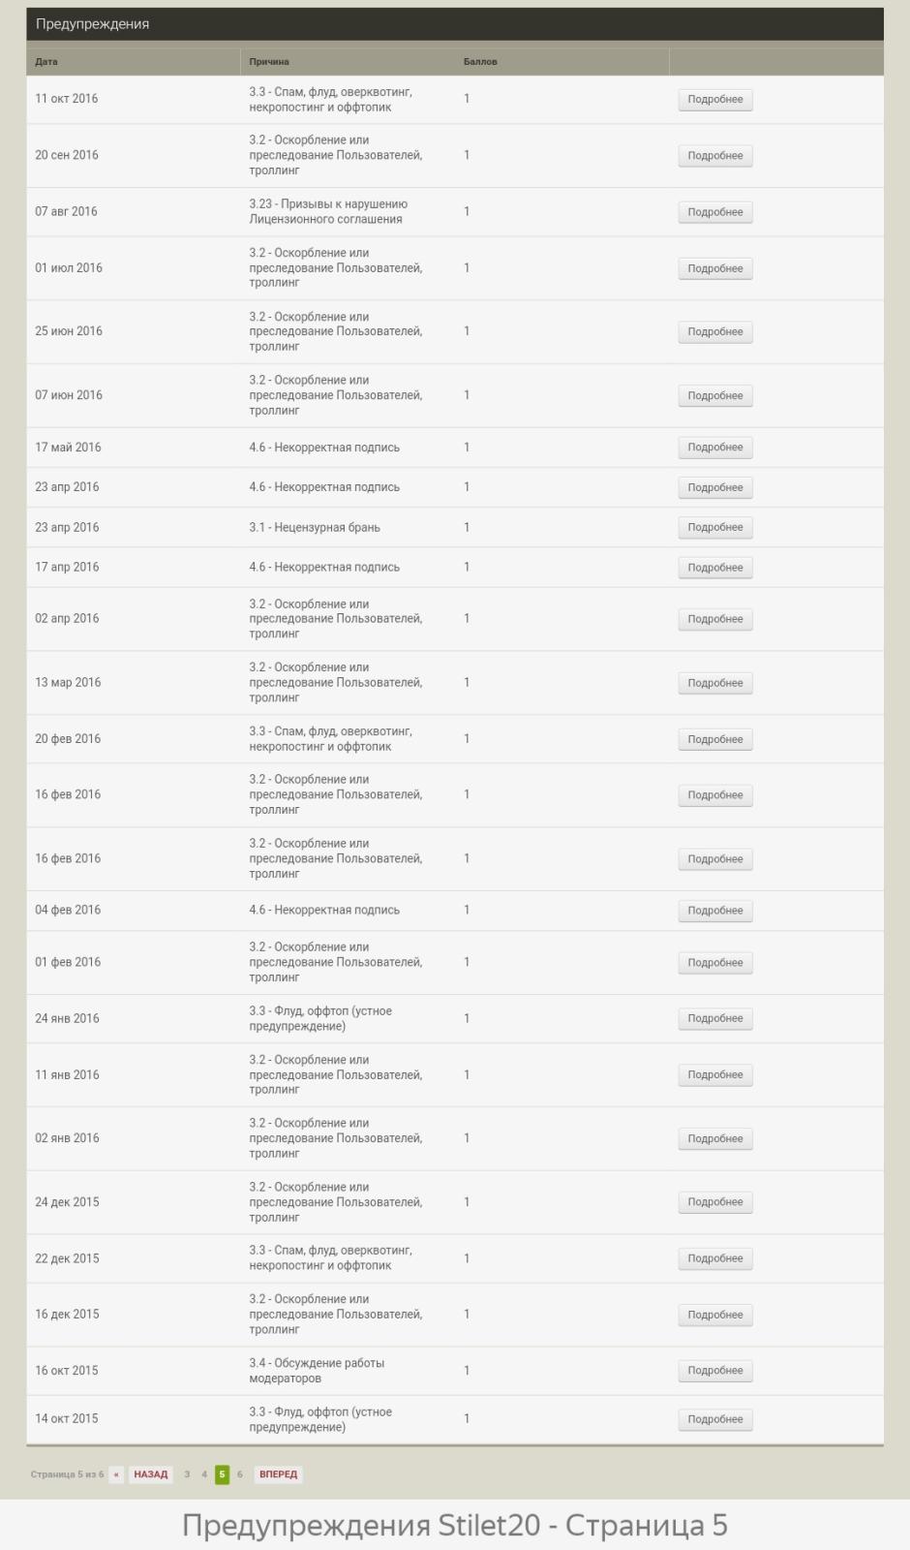View details of 14 окт 2015 warning
Viewport: 910px width, 1550px height.
715,1420
